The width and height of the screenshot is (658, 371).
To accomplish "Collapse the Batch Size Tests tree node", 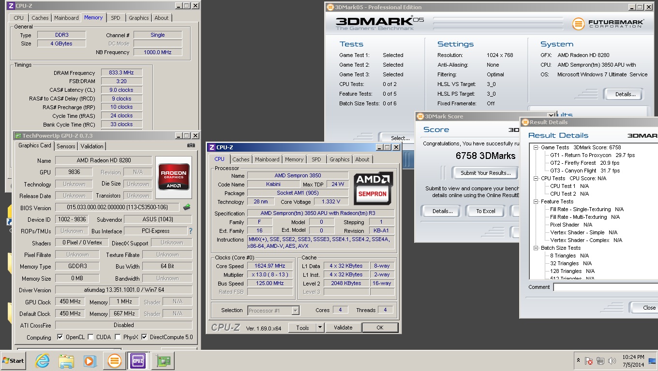I will (x=536, y=248).
